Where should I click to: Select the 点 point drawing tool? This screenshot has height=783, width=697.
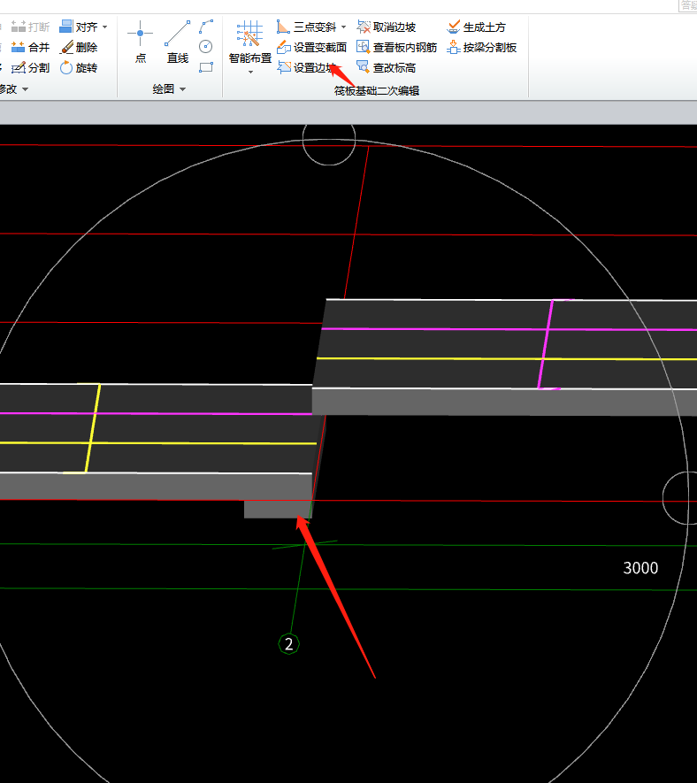point(141,42)
